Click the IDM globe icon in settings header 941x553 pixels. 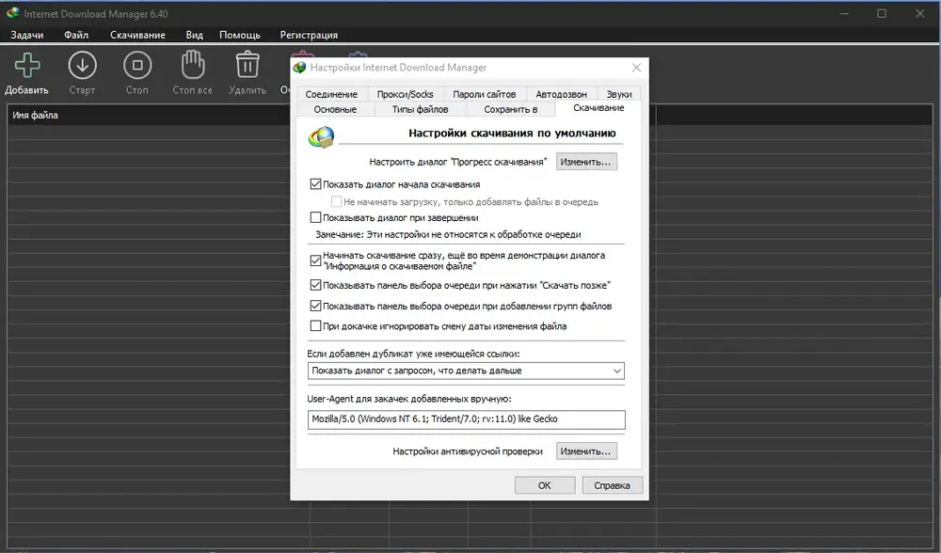point(321,137)
